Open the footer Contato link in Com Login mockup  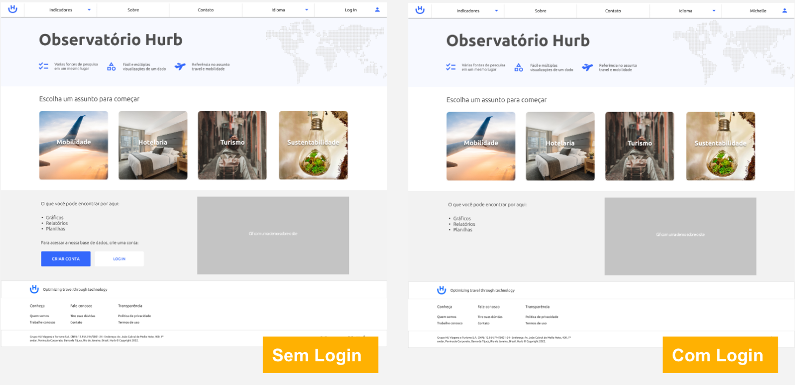pyautogui.click(x=483, y=323)
